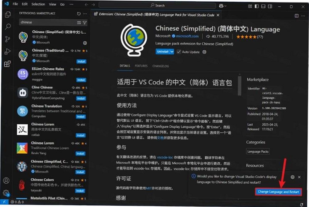
Task: Install ESLint Chinese Rules extension
Action: click(81, 80)
